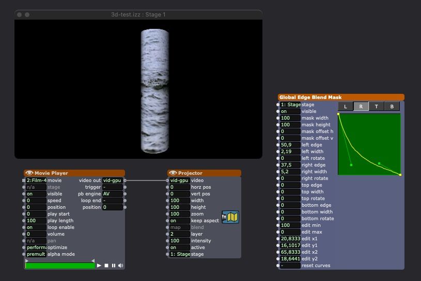Toggle the Movie Player speaker icon

pos(120,266)
